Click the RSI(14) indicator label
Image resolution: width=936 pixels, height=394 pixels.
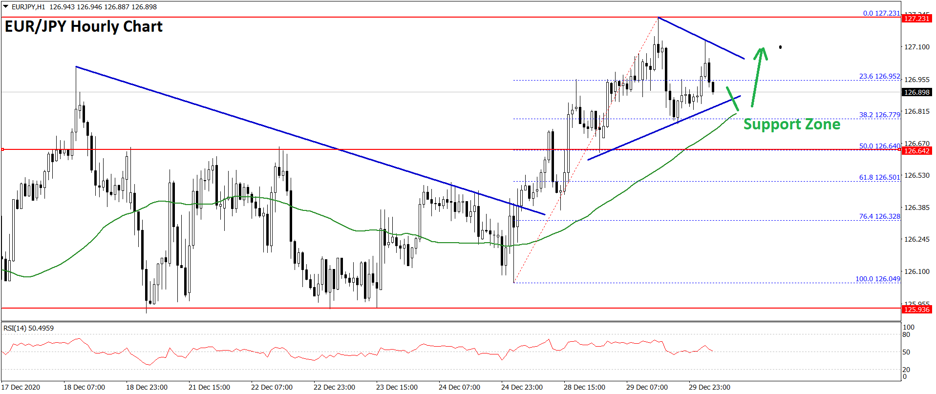[28, 328]
